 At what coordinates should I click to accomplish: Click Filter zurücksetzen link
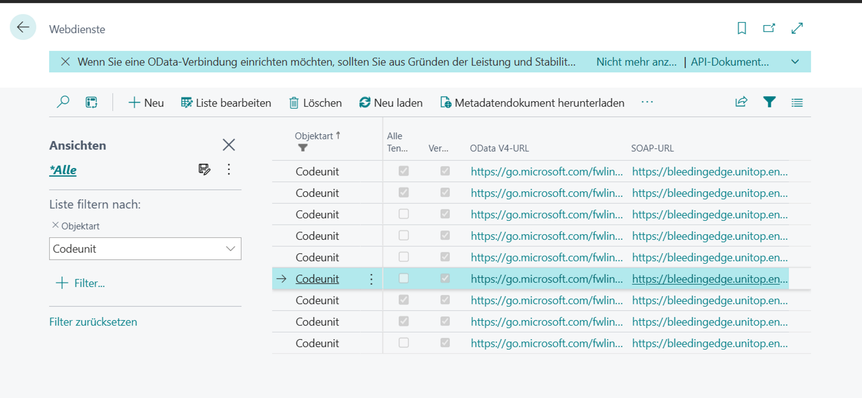pos(93,322)
